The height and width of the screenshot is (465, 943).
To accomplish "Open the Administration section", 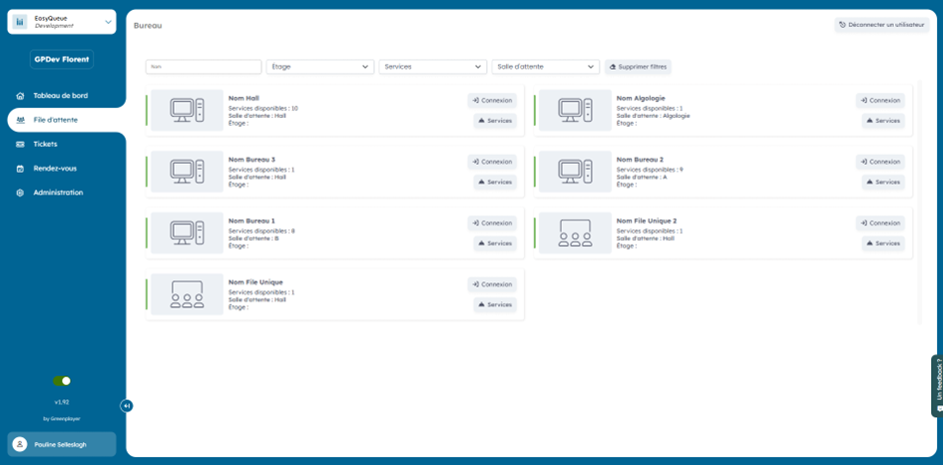I will 58,193.
